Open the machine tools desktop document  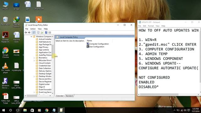17,37
